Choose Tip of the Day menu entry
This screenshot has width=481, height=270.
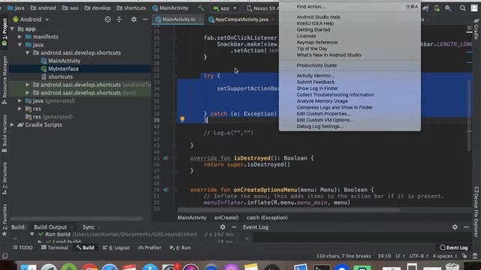[x=349, y=49]
